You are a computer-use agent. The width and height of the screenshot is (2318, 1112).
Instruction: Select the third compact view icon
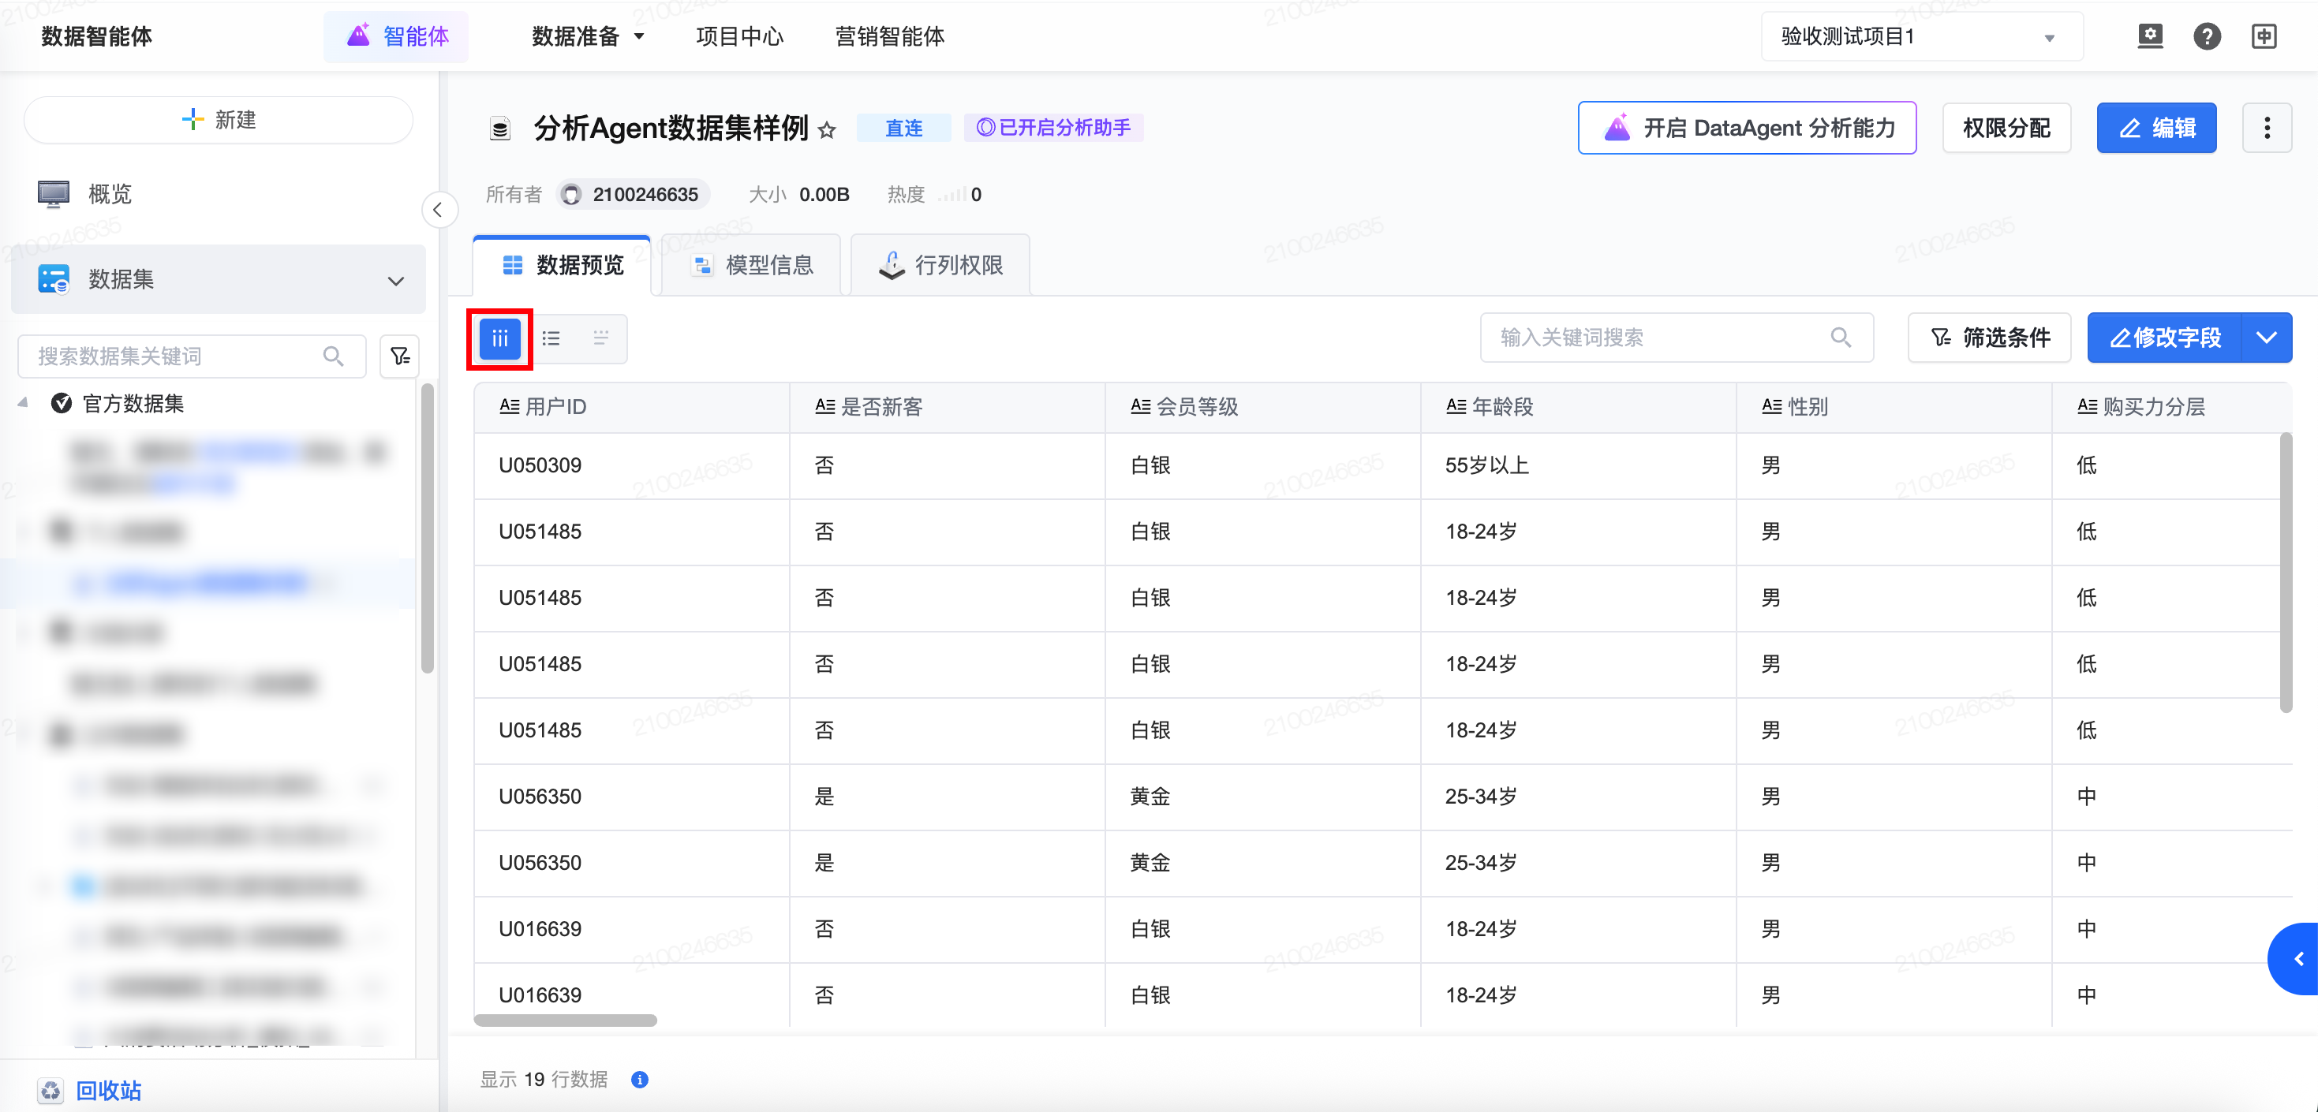pyautogui.click(x=601, y=338)
